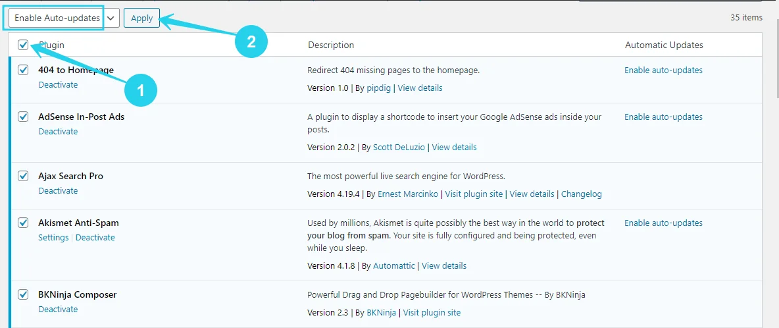Click the 35 items count text
Viewport: 779px width, 328px height.
pyautogui.click(x=746, y=17)
